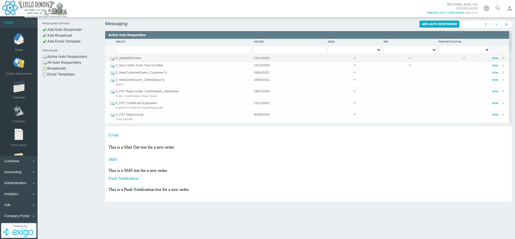Screen dimensions: 515x239
Task: Open more options for 0_PST DataInclude
Action: [x=503, y=115]
